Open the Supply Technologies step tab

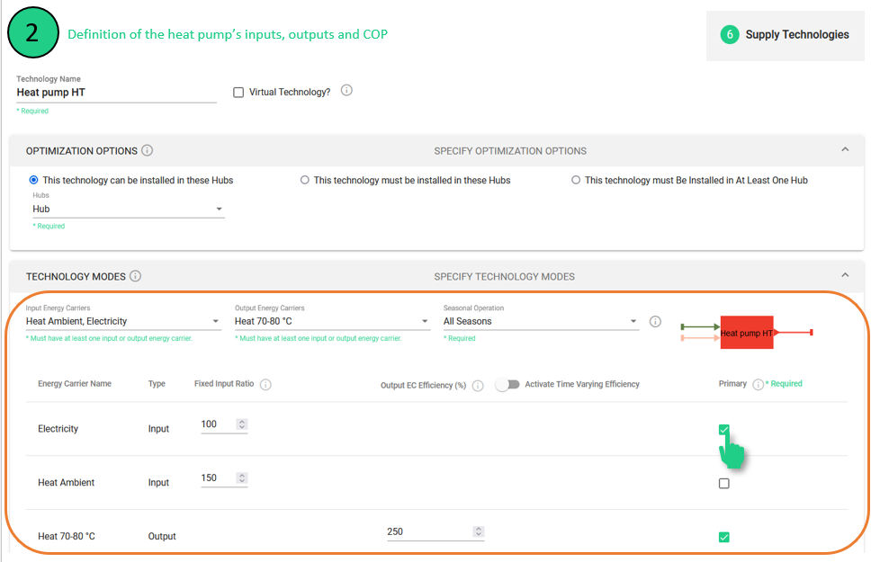click(786, 35)
